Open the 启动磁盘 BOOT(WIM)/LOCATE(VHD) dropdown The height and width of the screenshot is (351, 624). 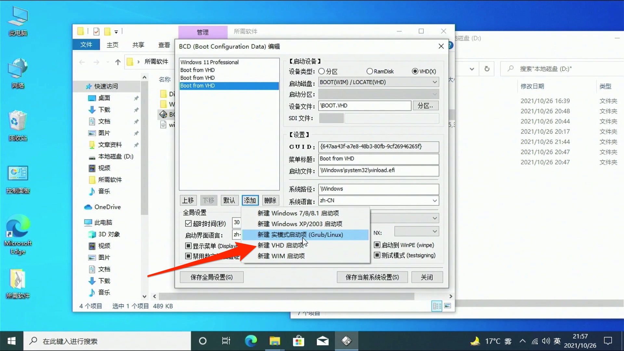[x=435, y=82]
